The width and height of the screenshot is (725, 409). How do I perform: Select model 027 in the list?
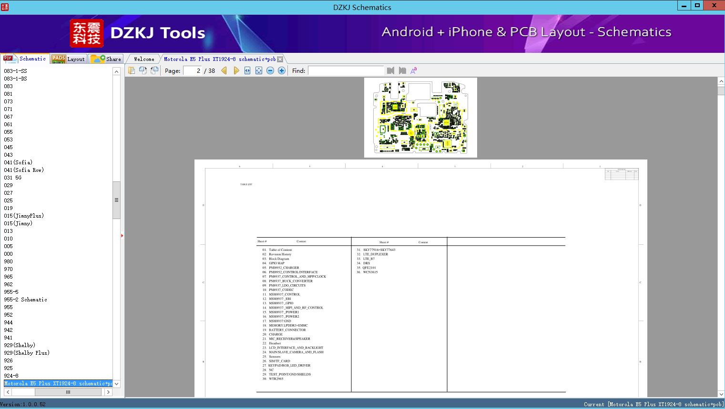(x=8, y=193)
